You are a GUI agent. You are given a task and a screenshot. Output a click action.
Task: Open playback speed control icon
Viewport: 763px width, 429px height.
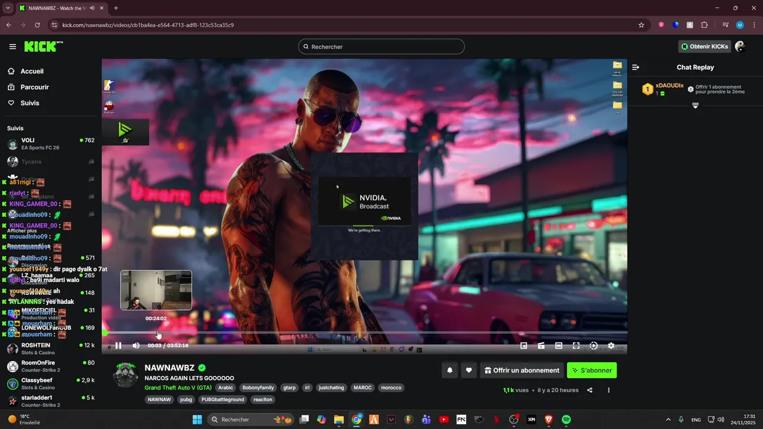(x=594, y=346)
